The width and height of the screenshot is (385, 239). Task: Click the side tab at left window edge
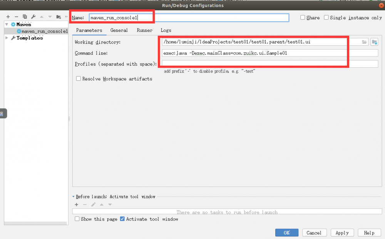tap(3, 113)
